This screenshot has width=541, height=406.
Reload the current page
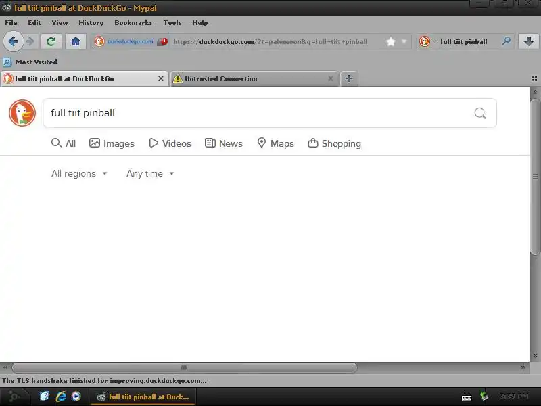(51, 41)
